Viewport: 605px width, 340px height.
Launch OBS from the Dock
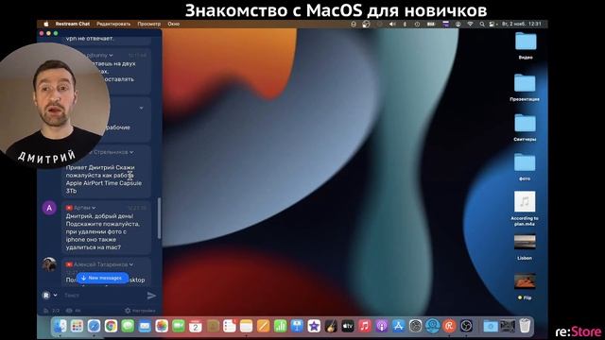(x=466, y=326)
